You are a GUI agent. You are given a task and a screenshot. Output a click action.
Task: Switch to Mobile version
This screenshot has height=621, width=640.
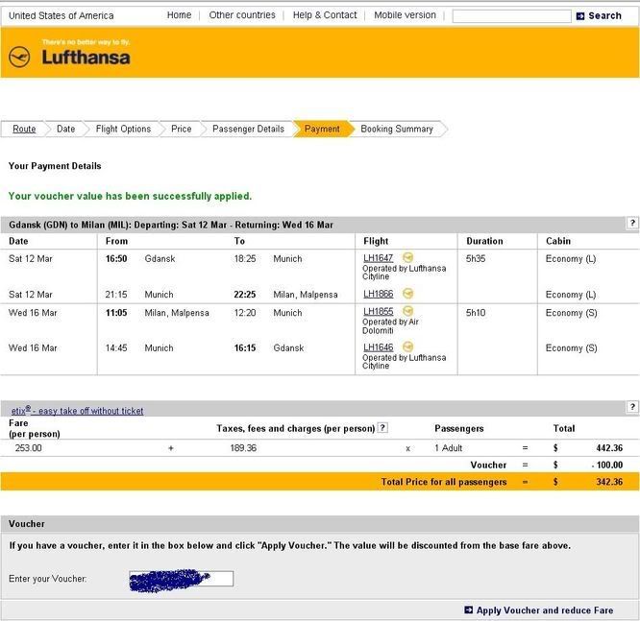point(405,15)
